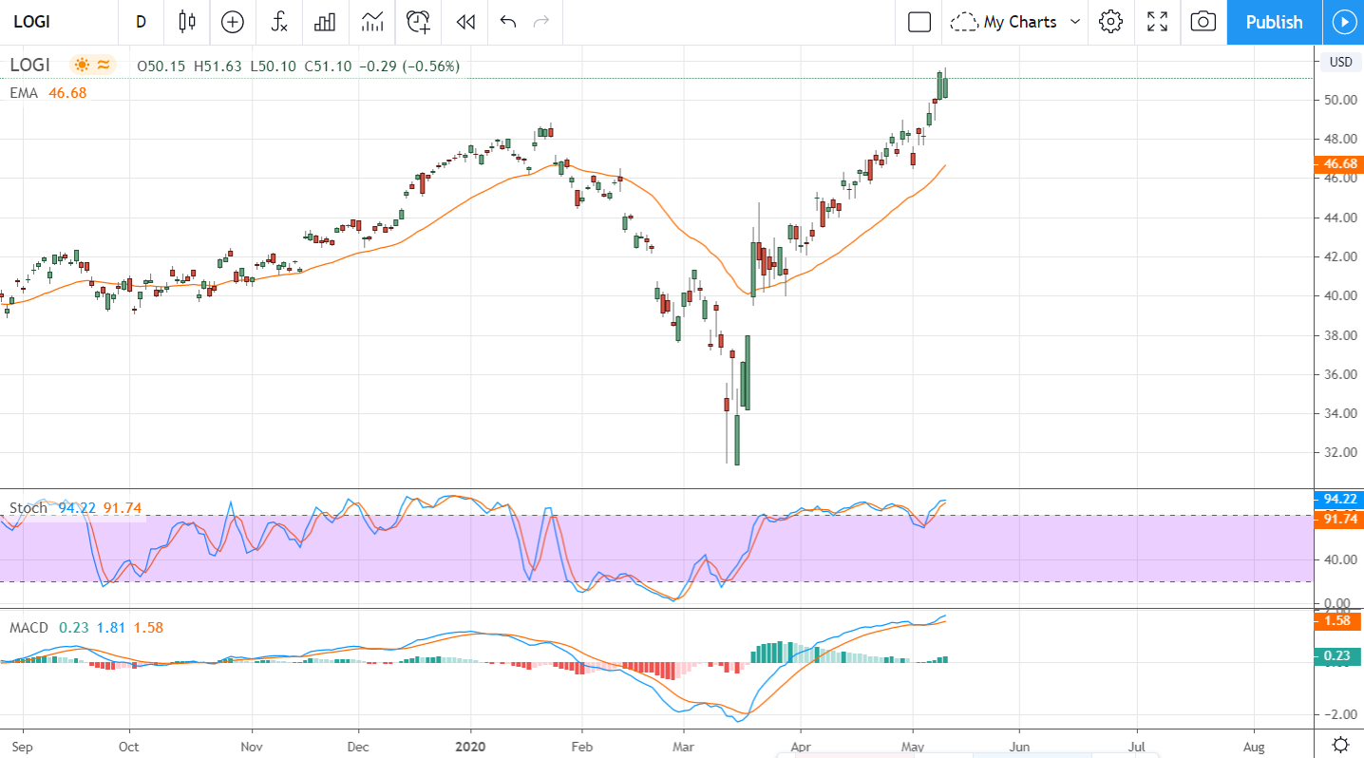The height and width of the screenshot is (758, 1364).
Task: Select the layout square icon
Action: tap(919, 22)
